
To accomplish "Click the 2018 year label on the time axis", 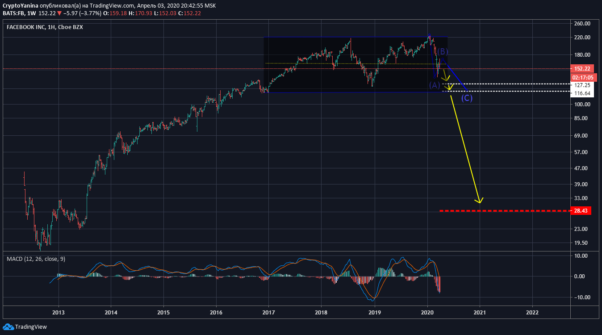I will tap(322, 312).
